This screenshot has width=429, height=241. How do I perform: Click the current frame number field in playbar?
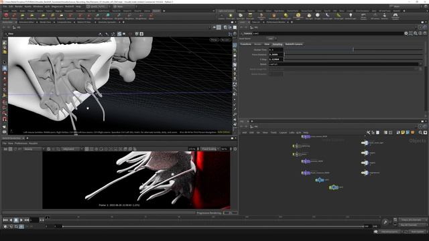pos(34,220)
